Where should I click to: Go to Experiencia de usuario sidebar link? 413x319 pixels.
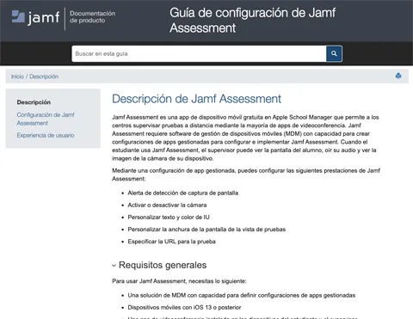point(46,135)
